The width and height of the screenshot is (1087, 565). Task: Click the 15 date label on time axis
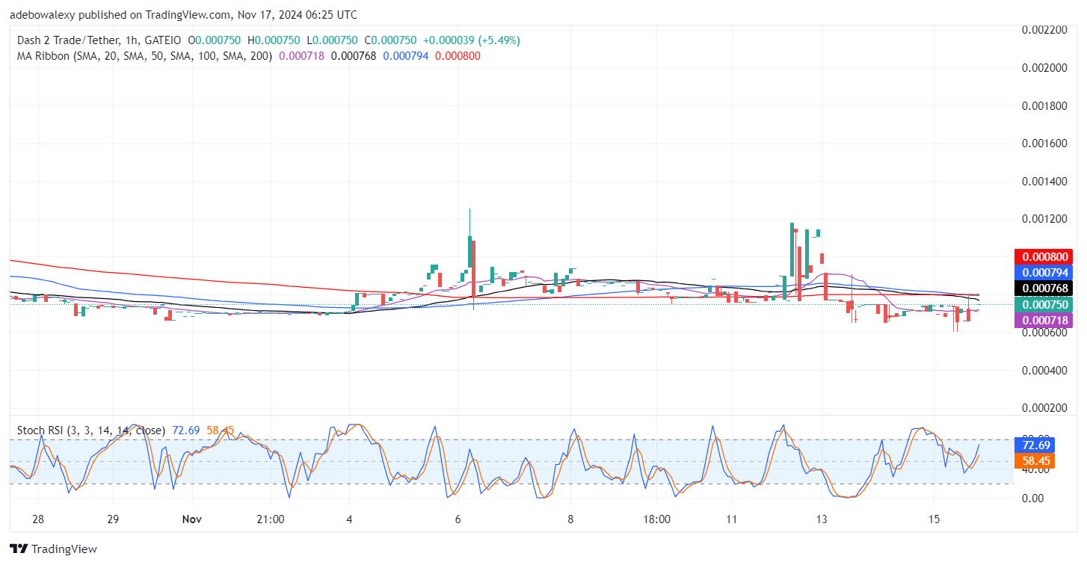(934, 519)
